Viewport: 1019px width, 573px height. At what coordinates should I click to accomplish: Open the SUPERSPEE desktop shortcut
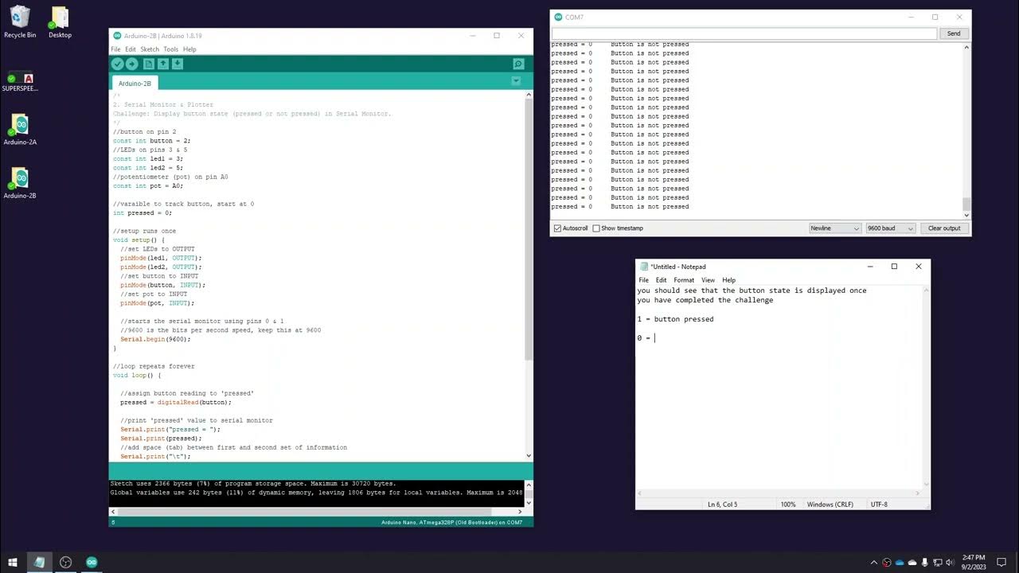pyautogui.click(x=20, y=82)
